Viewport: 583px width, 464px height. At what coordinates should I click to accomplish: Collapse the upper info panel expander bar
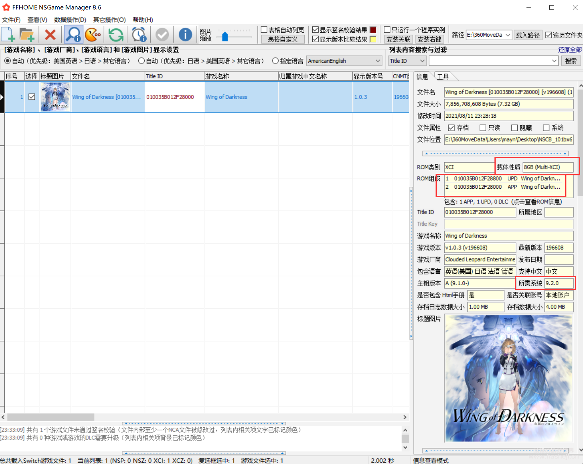pyautogui.click(x=496, y=153)
